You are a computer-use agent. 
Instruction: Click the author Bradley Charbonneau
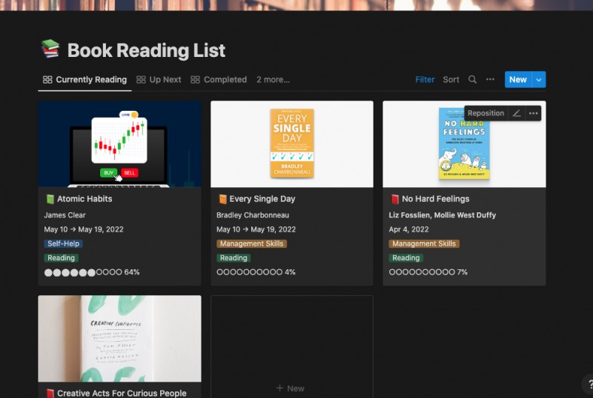[253, 215]
